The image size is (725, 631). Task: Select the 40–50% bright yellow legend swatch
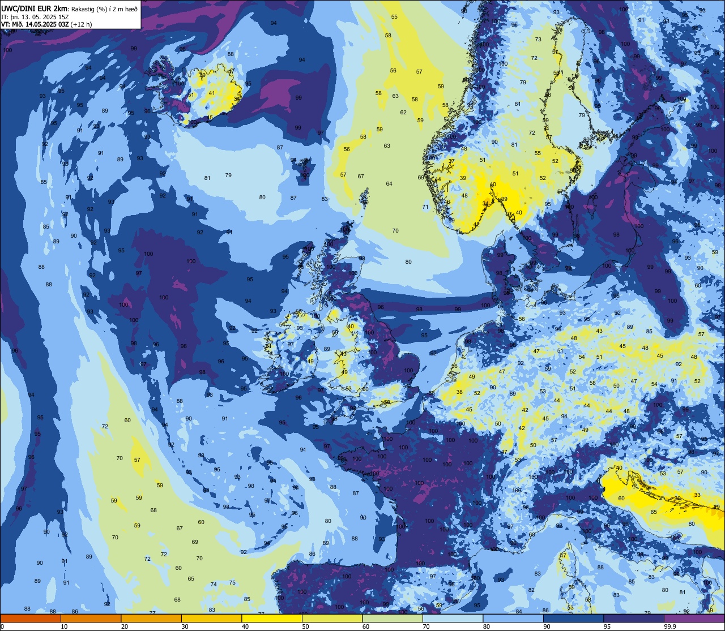(272, 619)
